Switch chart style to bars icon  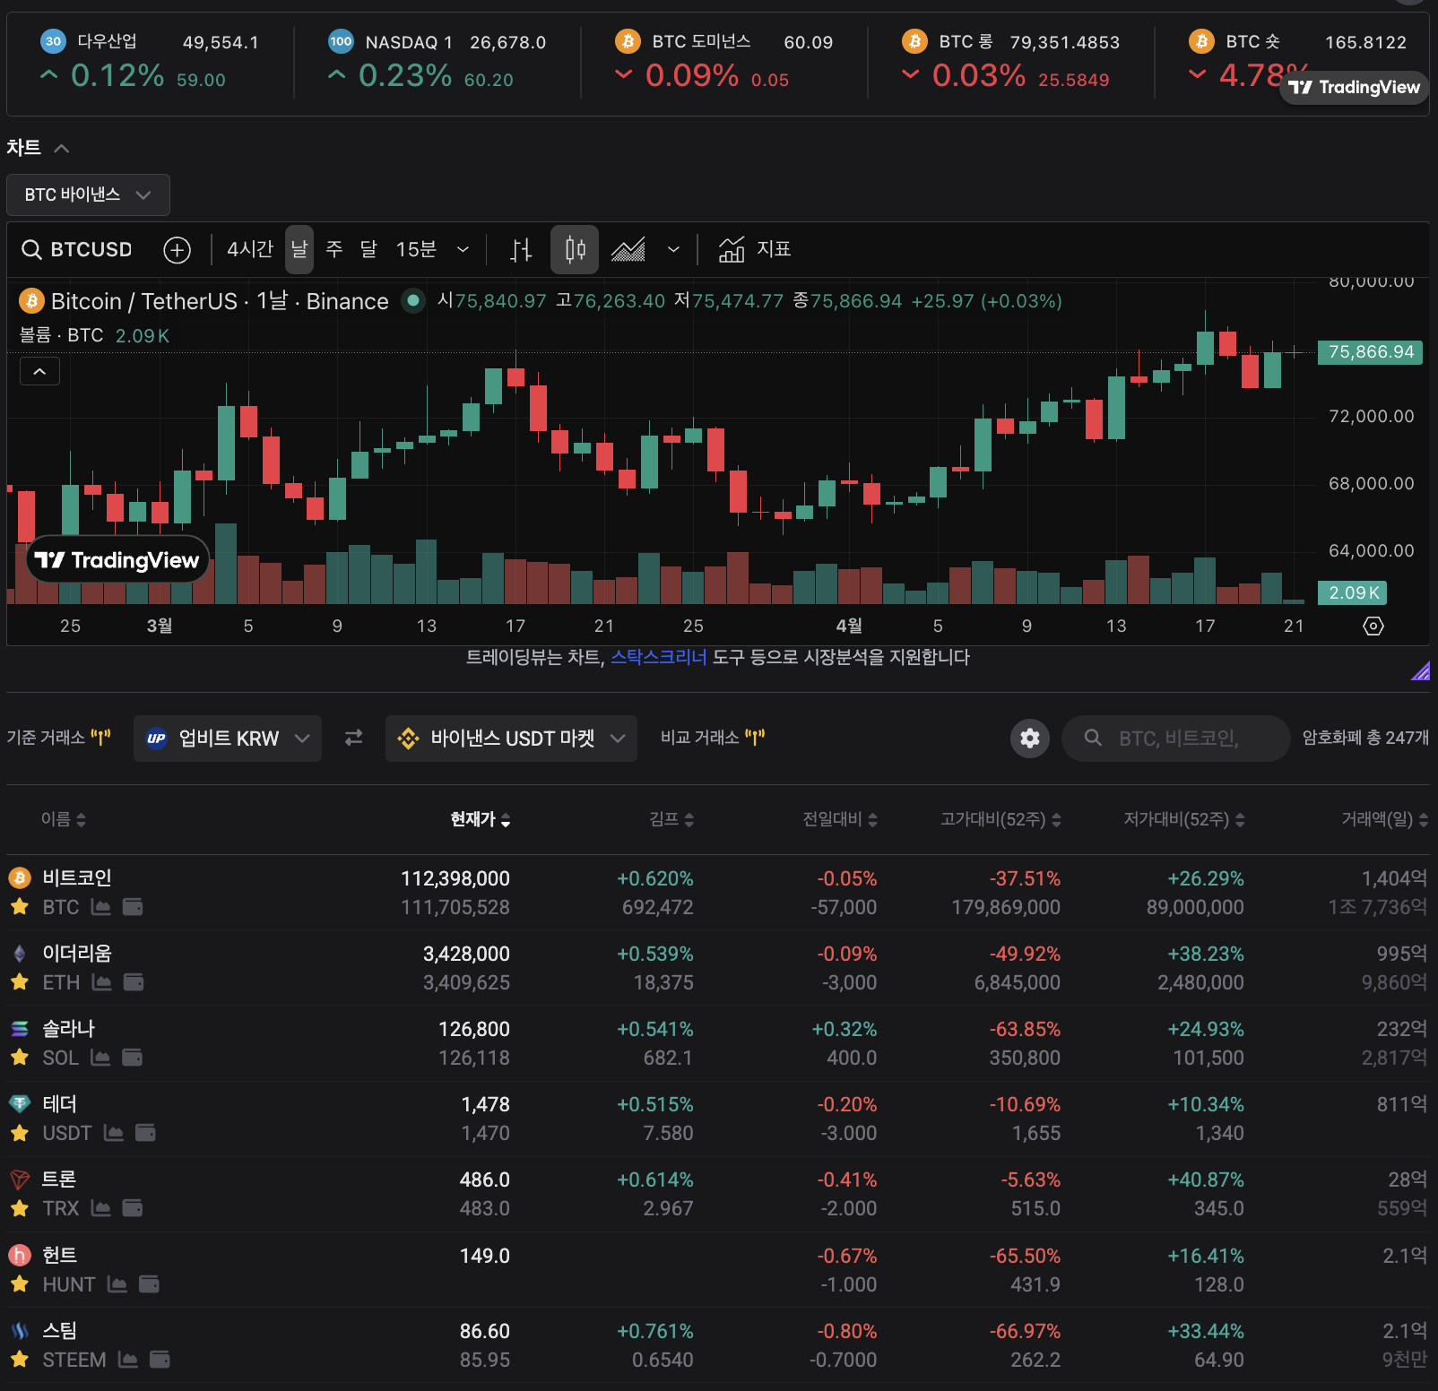click(521, 250)
